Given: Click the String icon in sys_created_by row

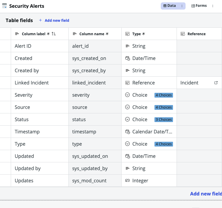Looking at the screenshot, I should (x=127, y=70).
